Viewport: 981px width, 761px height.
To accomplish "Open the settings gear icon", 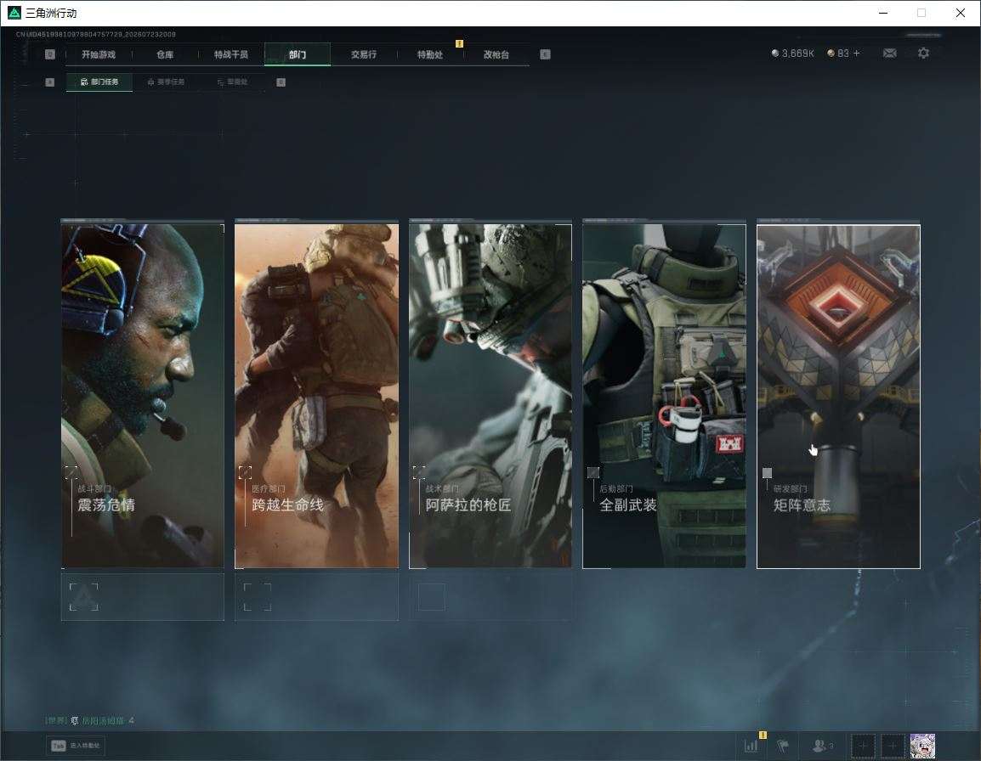I will [x=923, y=54].
